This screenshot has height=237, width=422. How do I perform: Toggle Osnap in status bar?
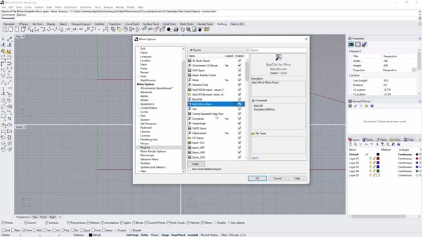click(165, 235)
